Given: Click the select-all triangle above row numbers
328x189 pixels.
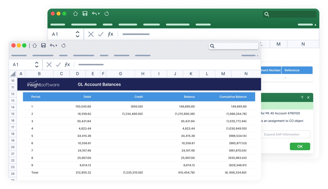Looking at the screenshot, I should (x=12, y=74).
